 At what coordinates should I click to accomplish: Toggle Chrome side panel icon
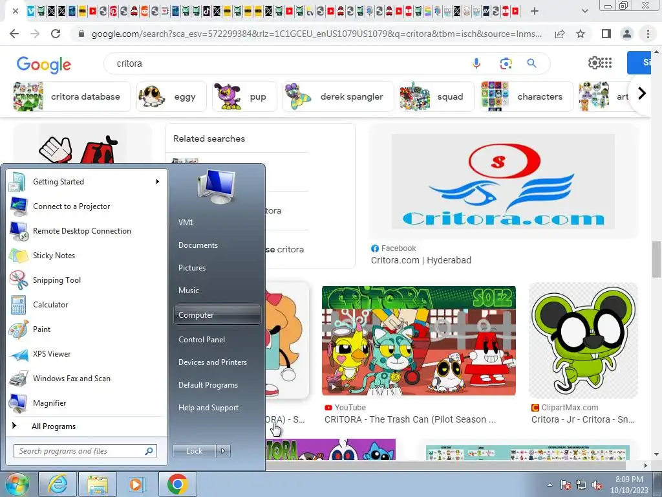606,34
